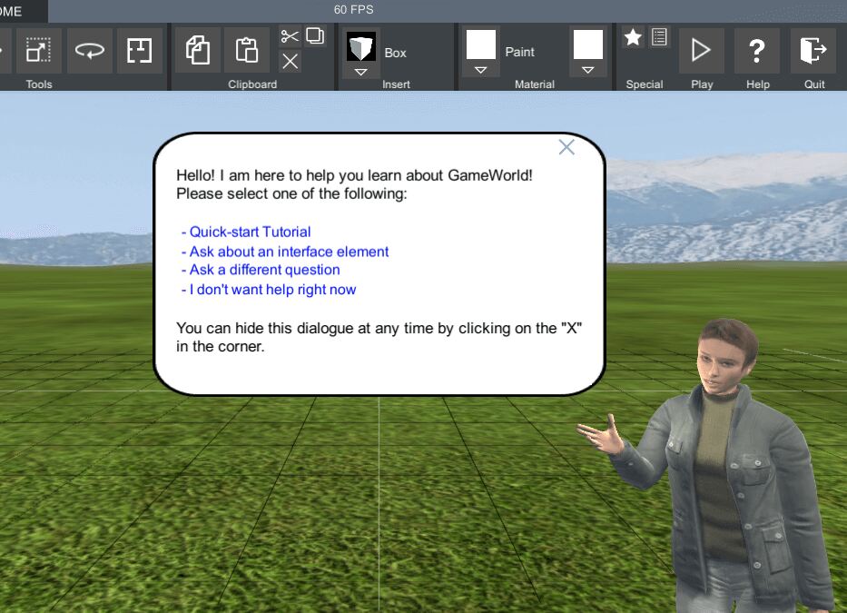Close the help dialogue with the X

[566, 147]
